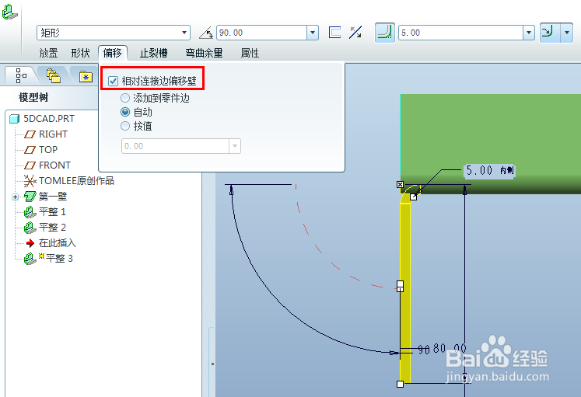
Task: Toggle the wall thickness side icon
Action: tap(334, 33)
